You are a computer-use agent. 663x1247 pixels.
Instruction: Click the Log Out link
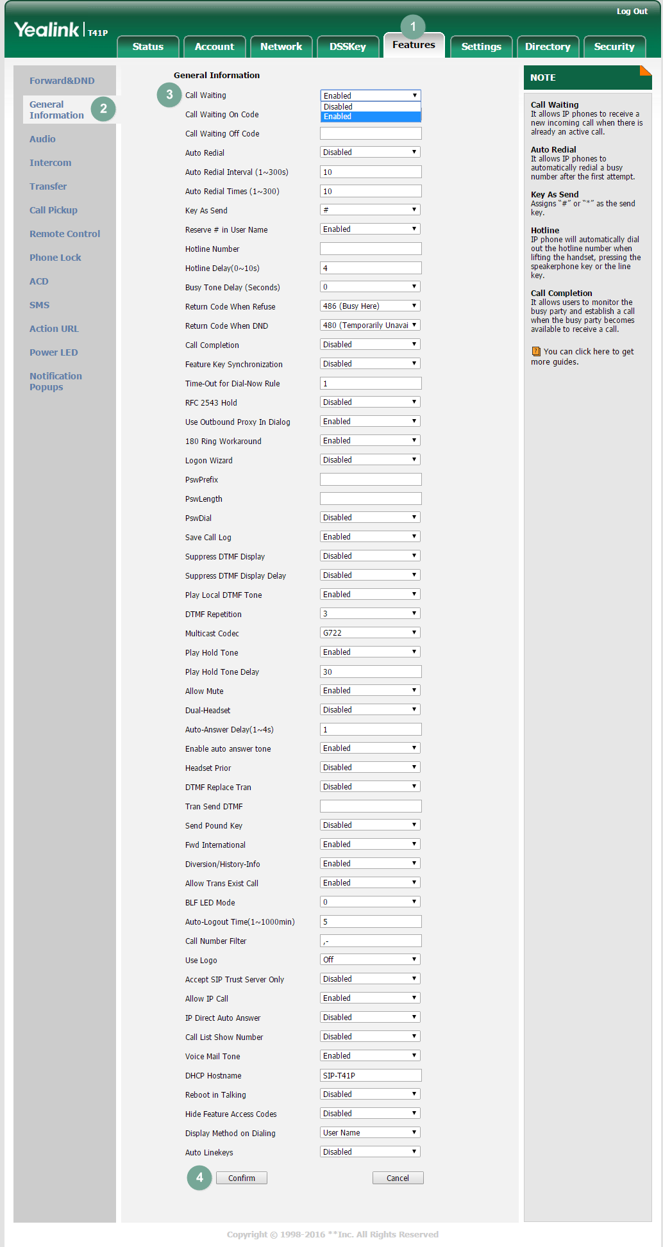click(632, 12)
